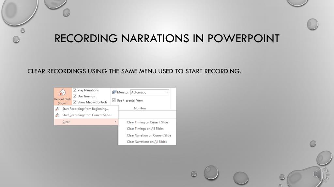
Task: Click the audio speaker icon on the slide
Action: [321, 174]
